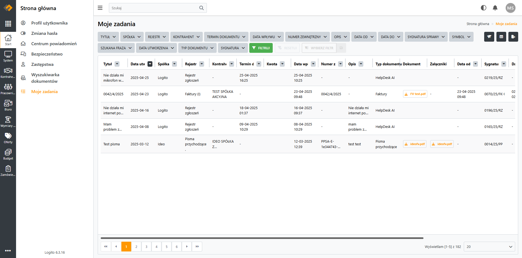The height and width of the screenshot is (258, 522).
Task: Open the Data utw column sort arrow
Action: [150, 64]
